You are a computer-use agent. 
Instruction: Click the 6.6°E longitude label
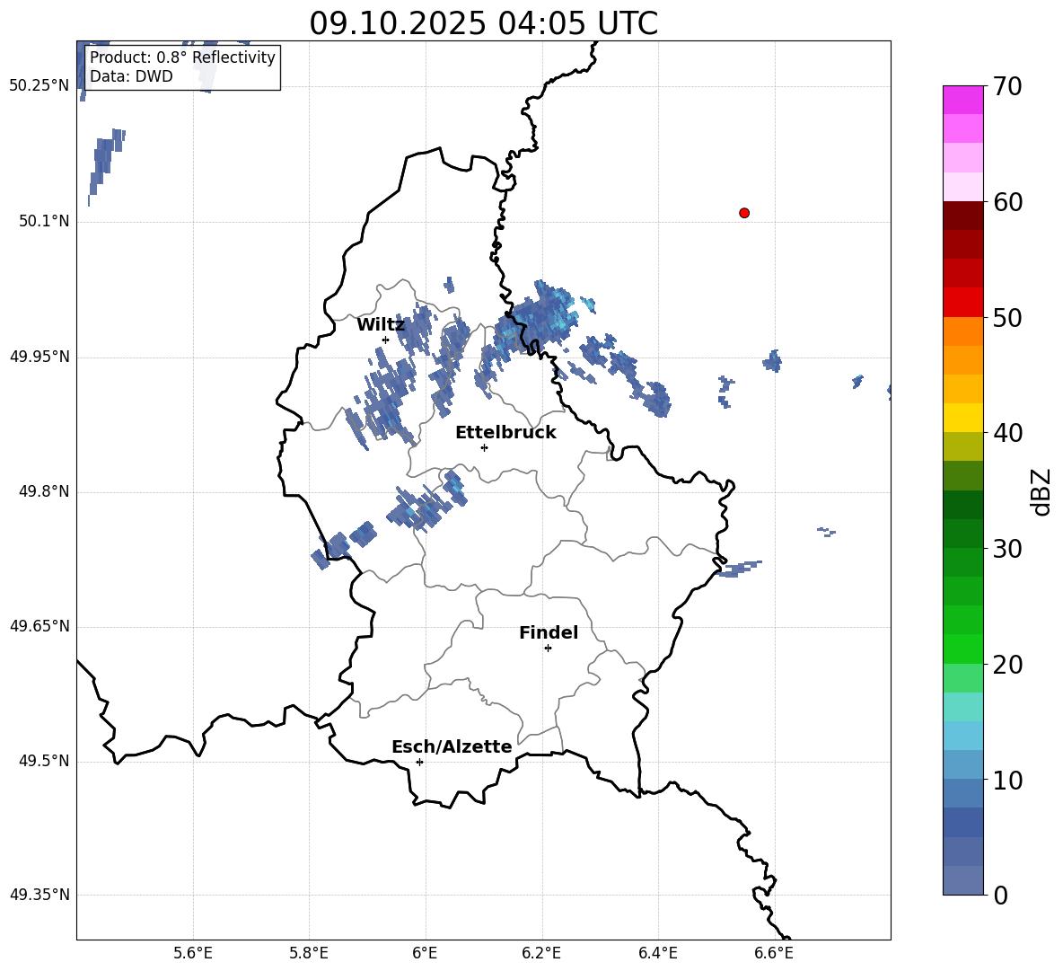pos(774,953)
